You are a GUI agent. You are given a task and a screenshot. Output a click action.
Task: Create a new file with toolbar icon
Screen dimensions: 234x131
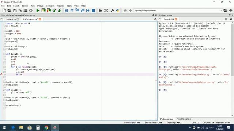pos(4,11)
